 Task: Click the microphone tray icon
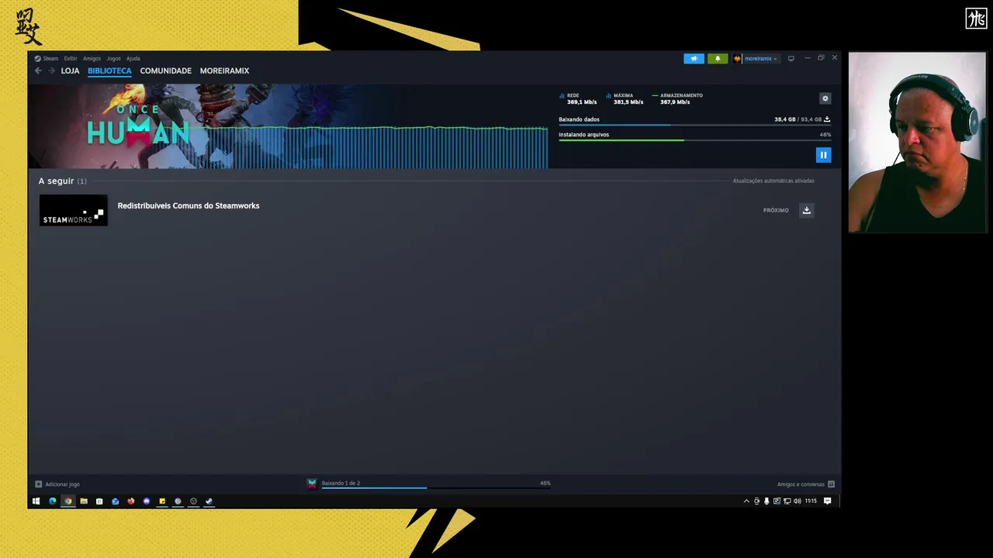point(766,501)
